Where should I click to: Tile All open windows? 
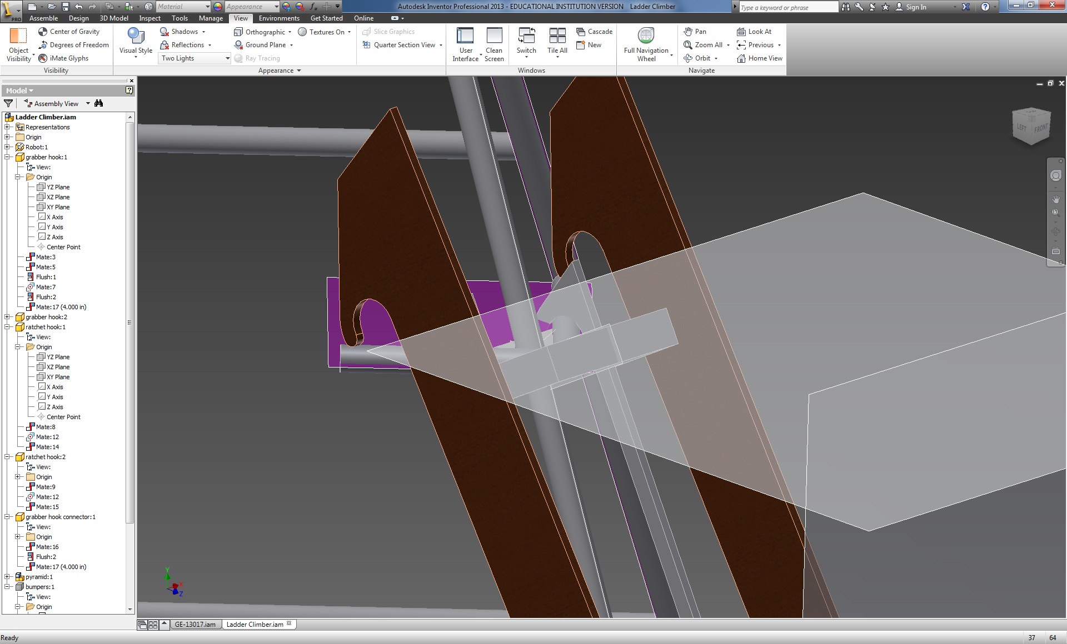(557, 42)
